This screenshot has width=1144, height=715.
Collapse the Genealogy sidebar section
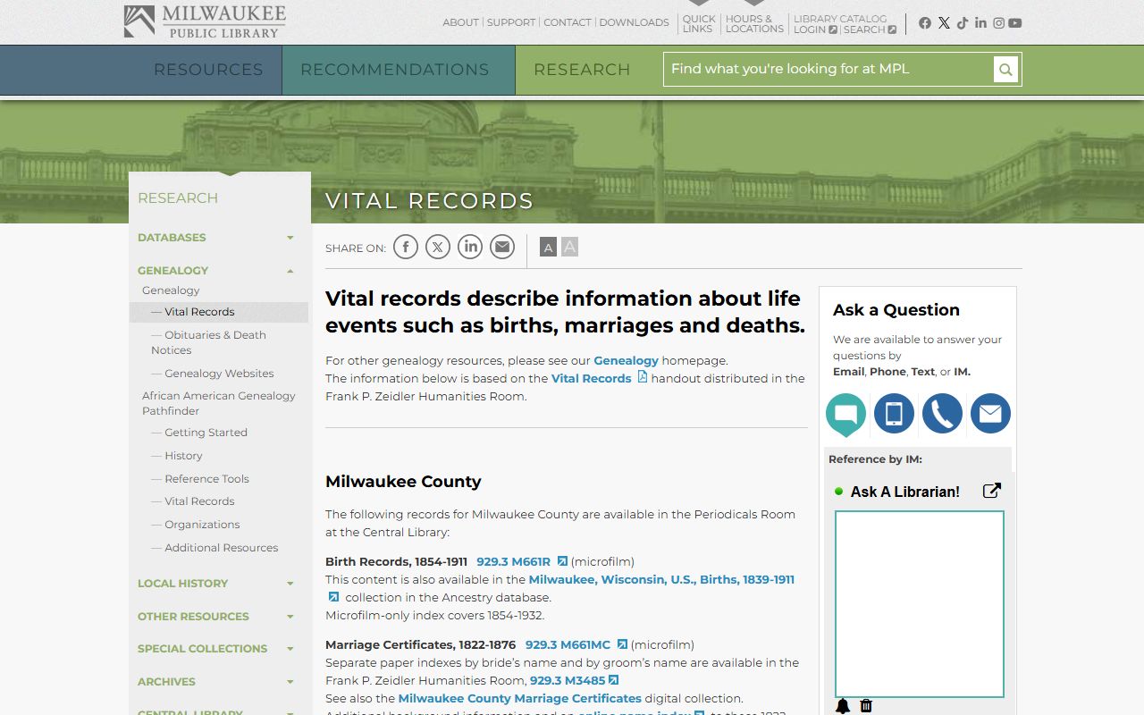290,271
